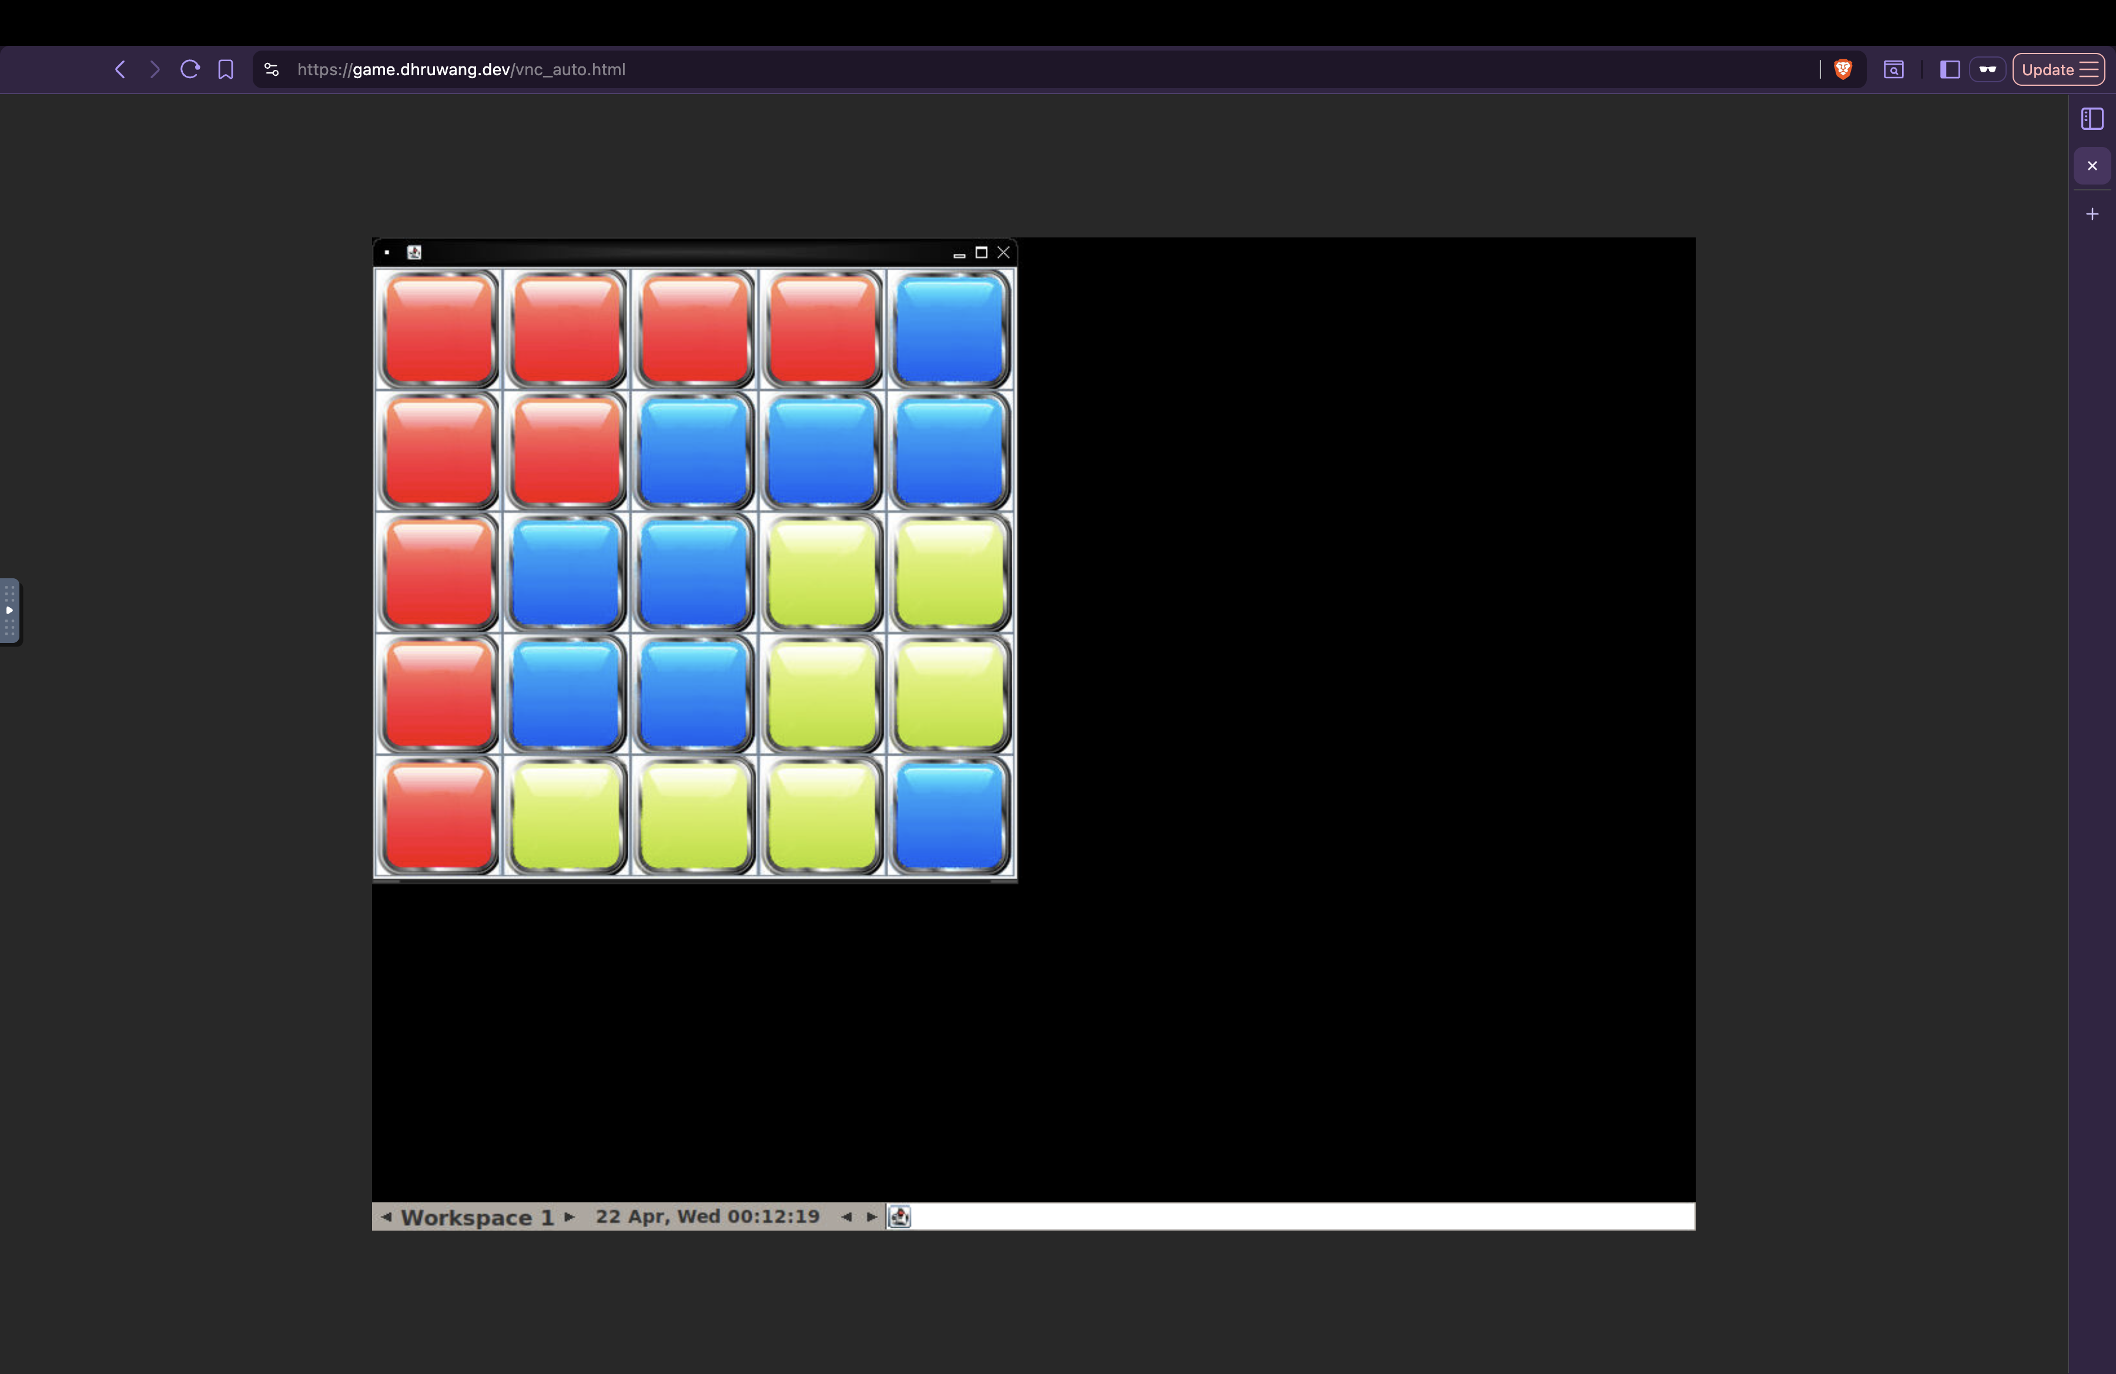Switch to previous workspace via left arrow

point(386,1217)
